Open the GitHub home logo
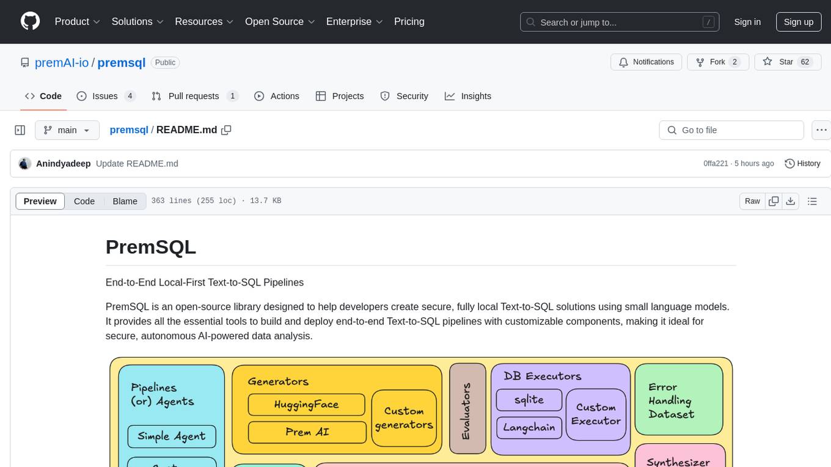831x467 pixels. pos(30,21)
